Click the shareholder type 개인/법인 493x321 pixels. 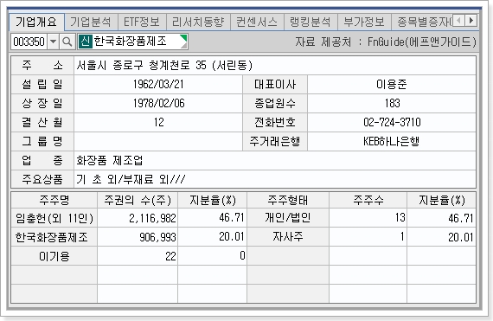point(288,218)
